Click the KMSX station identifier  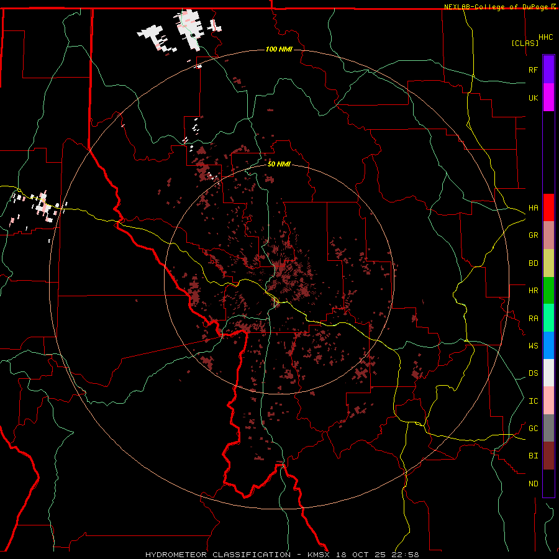tap(319, 555)
